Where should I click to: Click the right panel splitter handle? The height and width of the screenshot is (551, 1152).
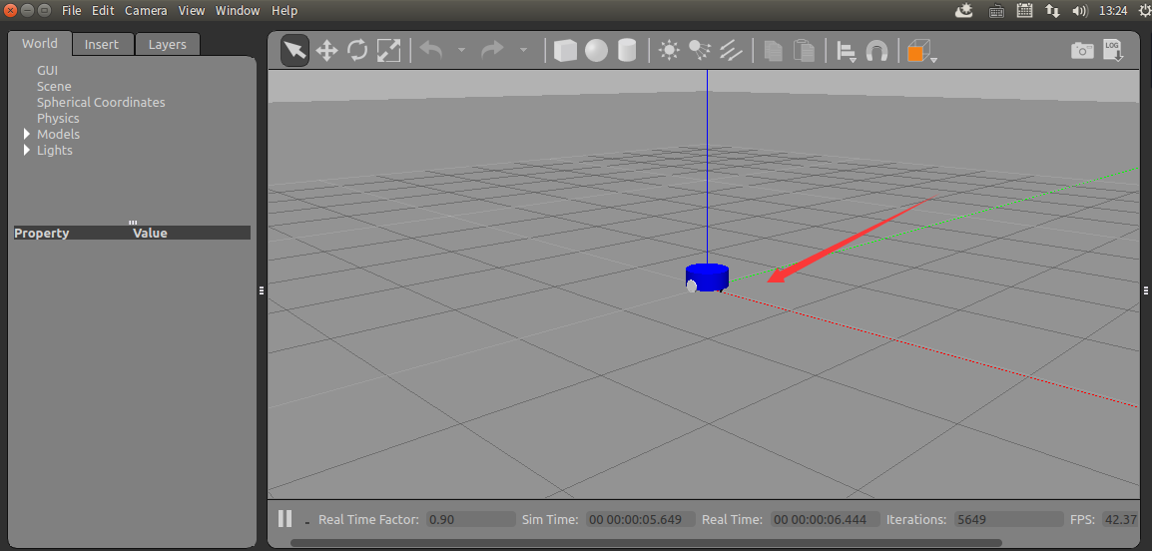[1146, 290]
